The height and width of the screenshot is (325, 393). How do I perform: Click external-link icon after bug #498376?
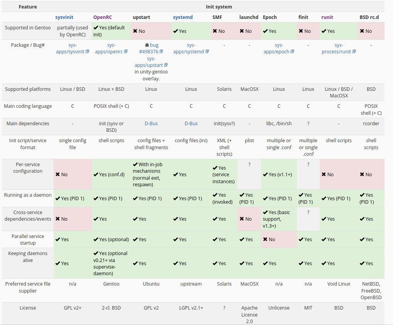coord(161,51)
